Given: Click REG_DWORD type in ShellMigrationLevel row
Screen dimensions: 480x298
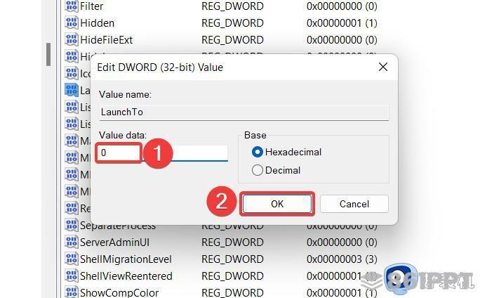Looking at the screenshot, I should pos(232,259).
